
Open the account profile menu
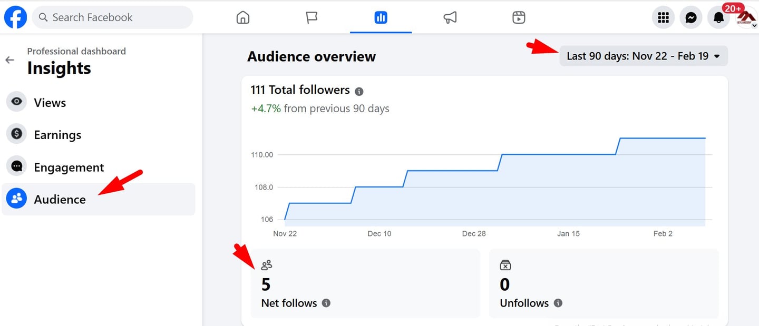pyautogui.click(x=746, y=18)
